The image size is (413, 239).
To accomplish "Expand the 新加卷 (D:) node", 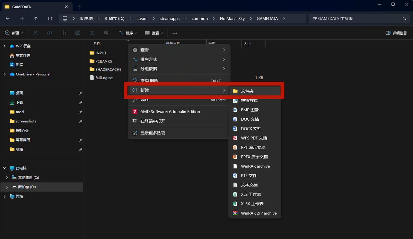I will (x=7, y=187).
